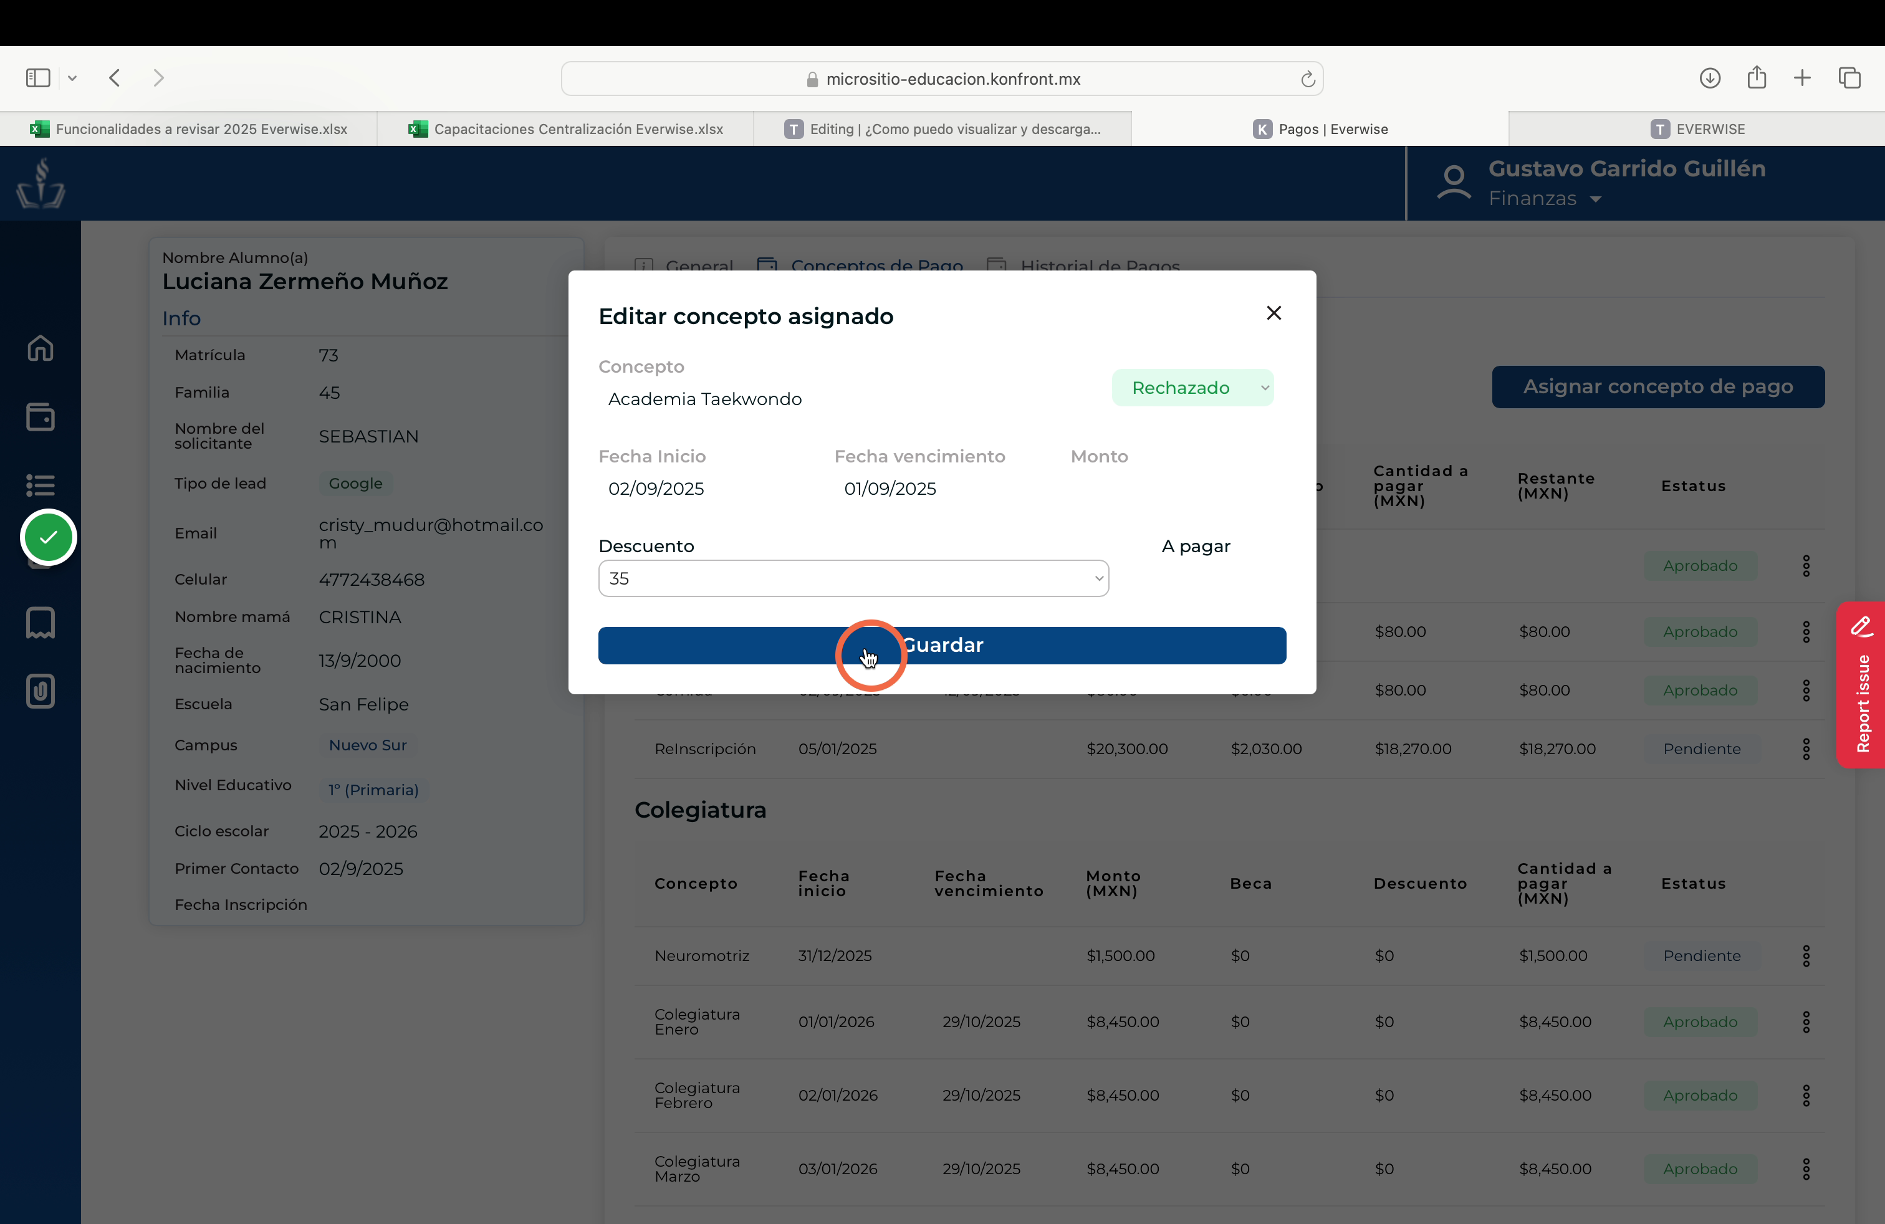Click the Pendiente status of Reinscripción
The height and width of the screenshot is (1224, 1885).
click(1701, 749)
